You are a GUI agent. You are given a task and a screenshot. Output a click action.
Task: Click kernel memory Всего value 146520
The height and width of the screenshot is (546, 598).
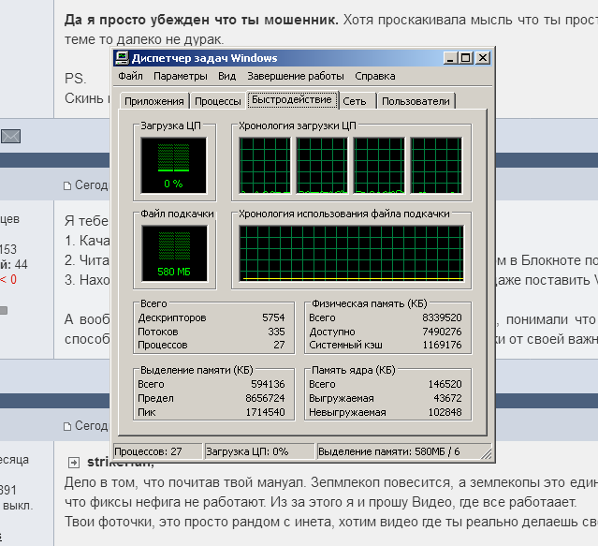pos(445,384)
